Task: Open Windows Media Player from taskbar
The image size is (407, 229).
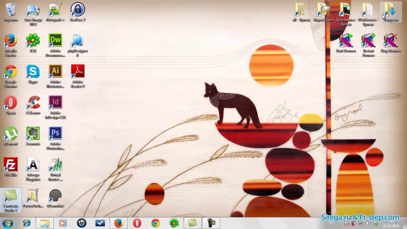Action: click(x=63, y=223)
